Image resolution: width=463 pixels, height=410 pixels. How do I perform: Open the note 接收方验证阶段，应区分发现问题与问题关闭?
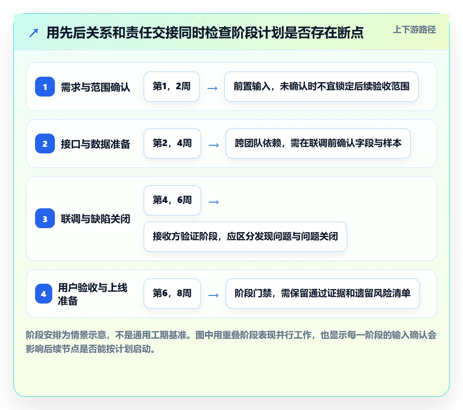click(x=245, y=237)
